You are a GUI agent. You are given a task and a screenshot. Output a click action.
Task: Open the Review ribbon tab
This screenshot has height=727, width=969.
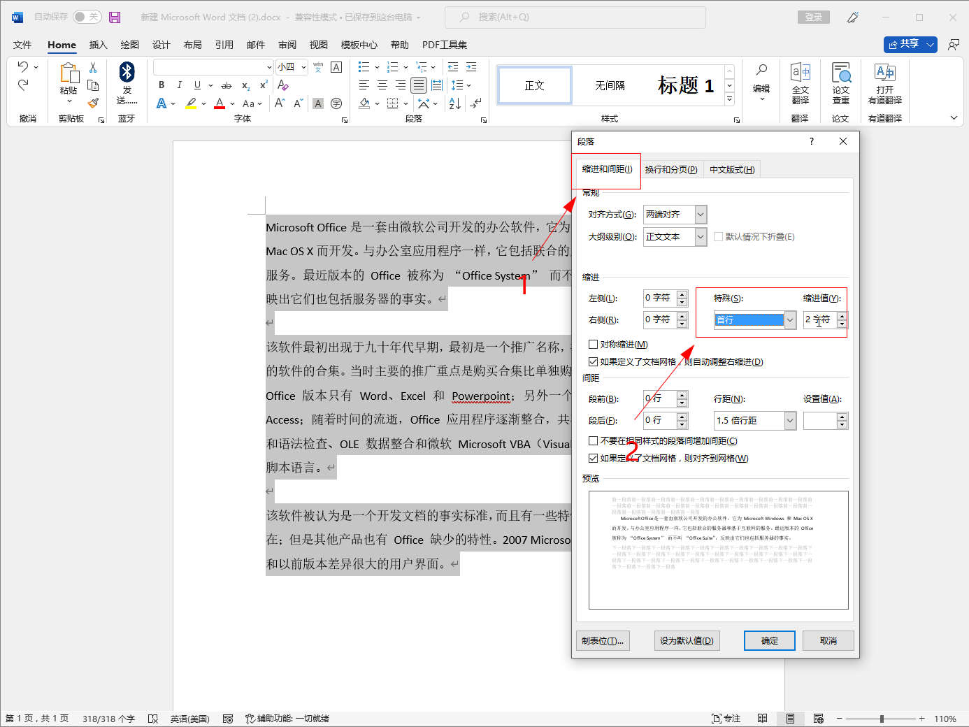pos(287,45)
